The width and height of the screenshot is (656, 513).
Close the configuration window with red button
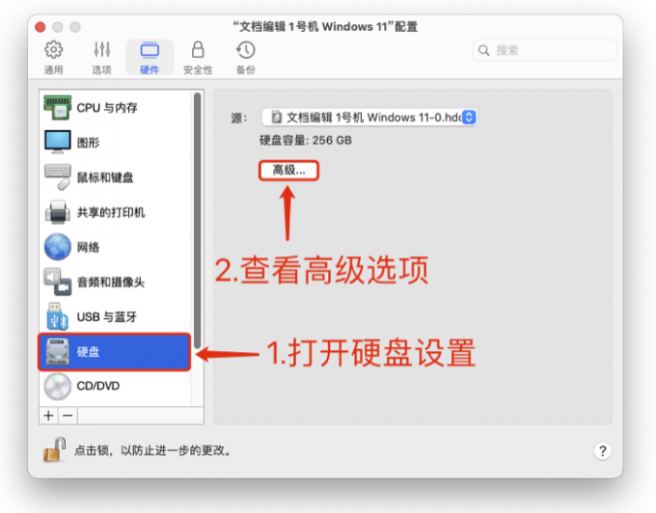pyautogui.click(x=41, y=27)
